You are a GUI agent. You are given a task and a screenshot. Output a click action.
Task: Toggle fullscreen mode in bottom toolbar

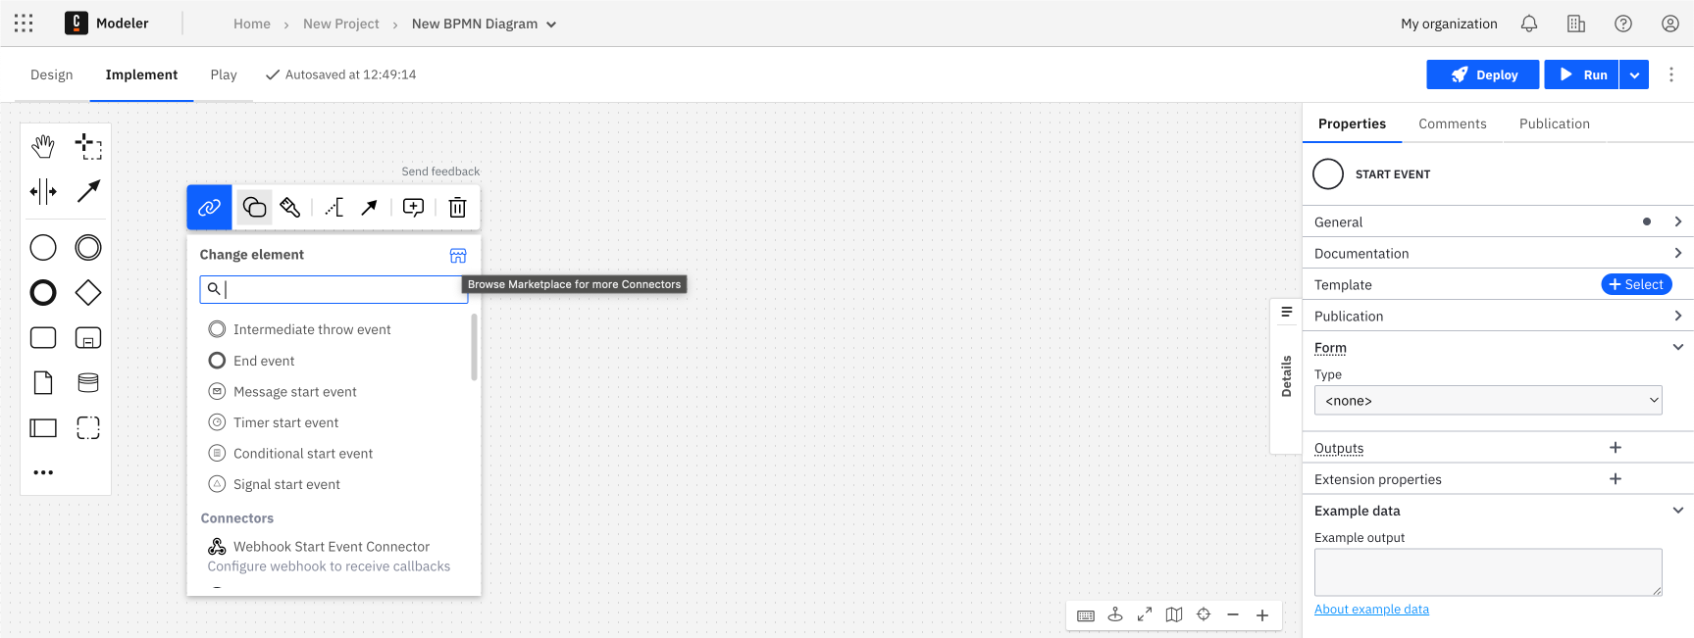point(1145,614)
